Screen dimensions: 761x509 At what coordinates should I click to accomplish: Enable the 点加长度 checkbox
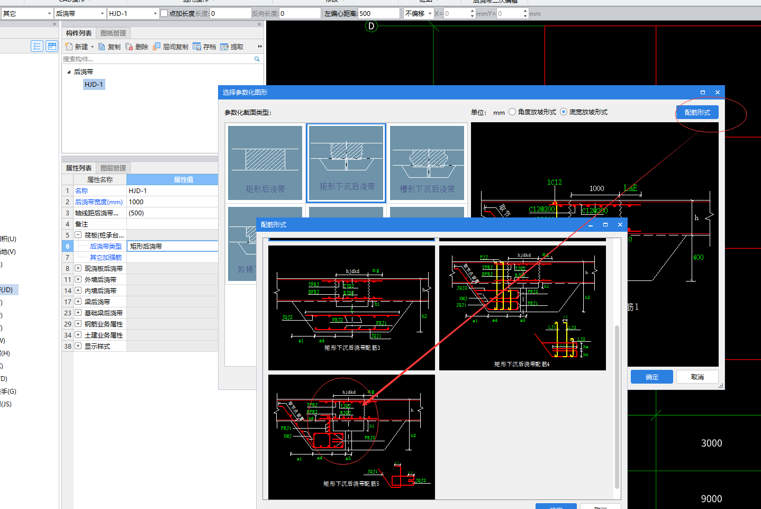(164, 13)
